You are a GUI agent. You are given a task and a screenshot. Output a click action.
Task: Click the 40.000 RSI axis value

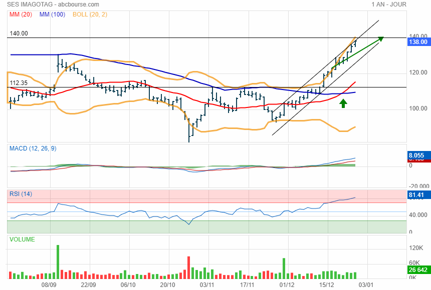click(x=418, y=215)
